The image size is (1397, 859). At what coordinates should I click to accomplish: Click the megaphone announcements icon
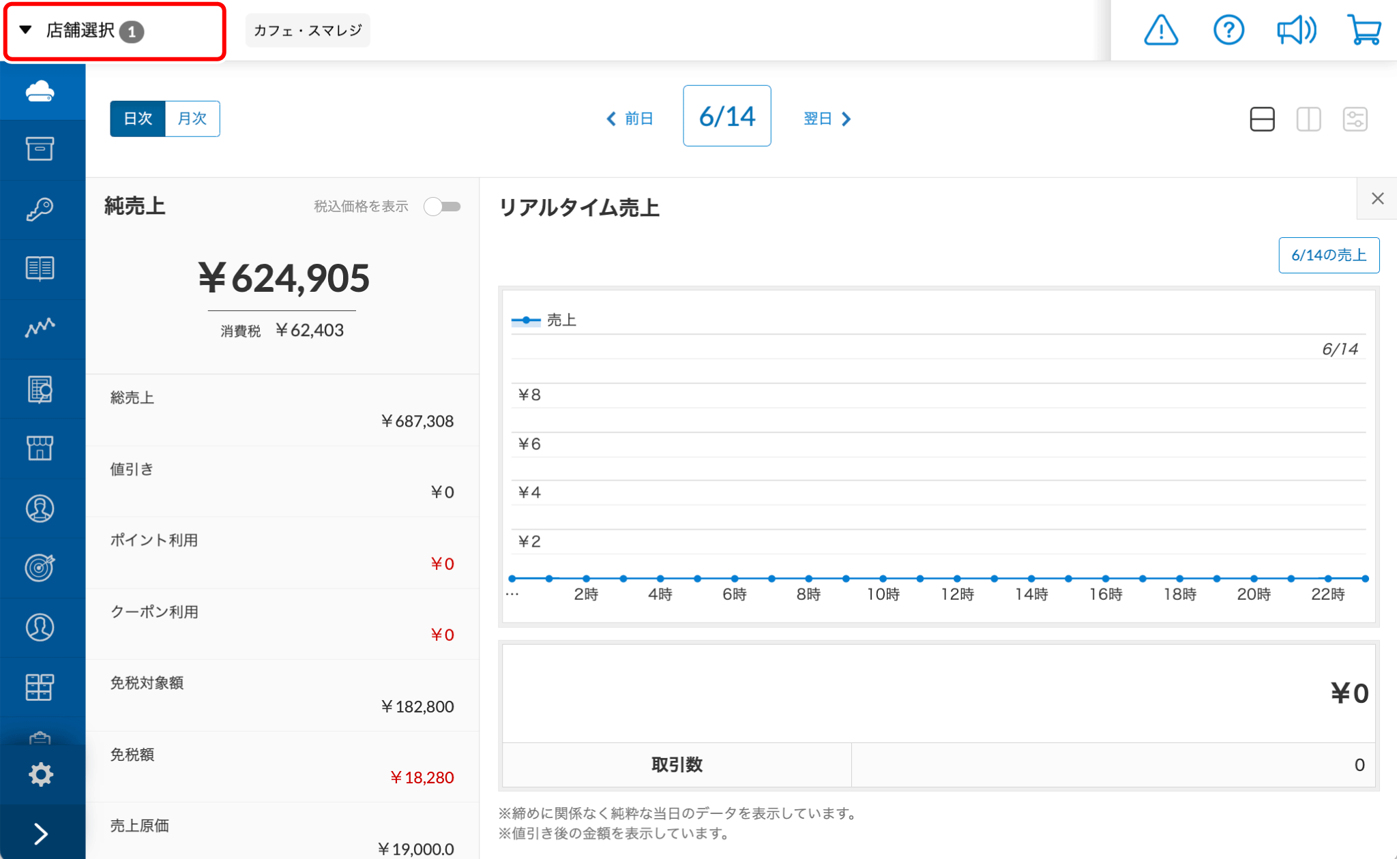pyautogui.click(x=1296, y=31)
